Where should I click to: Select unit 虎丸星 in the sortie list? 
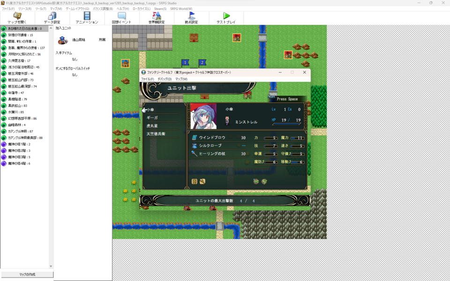(152, 126)
